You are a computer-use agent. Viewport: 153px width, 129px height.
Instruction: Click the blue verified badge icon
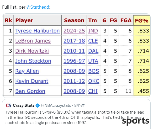coord(38,105)
